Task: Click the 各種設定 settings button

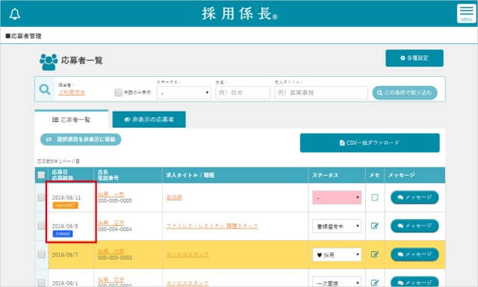Action: point(415,58)
